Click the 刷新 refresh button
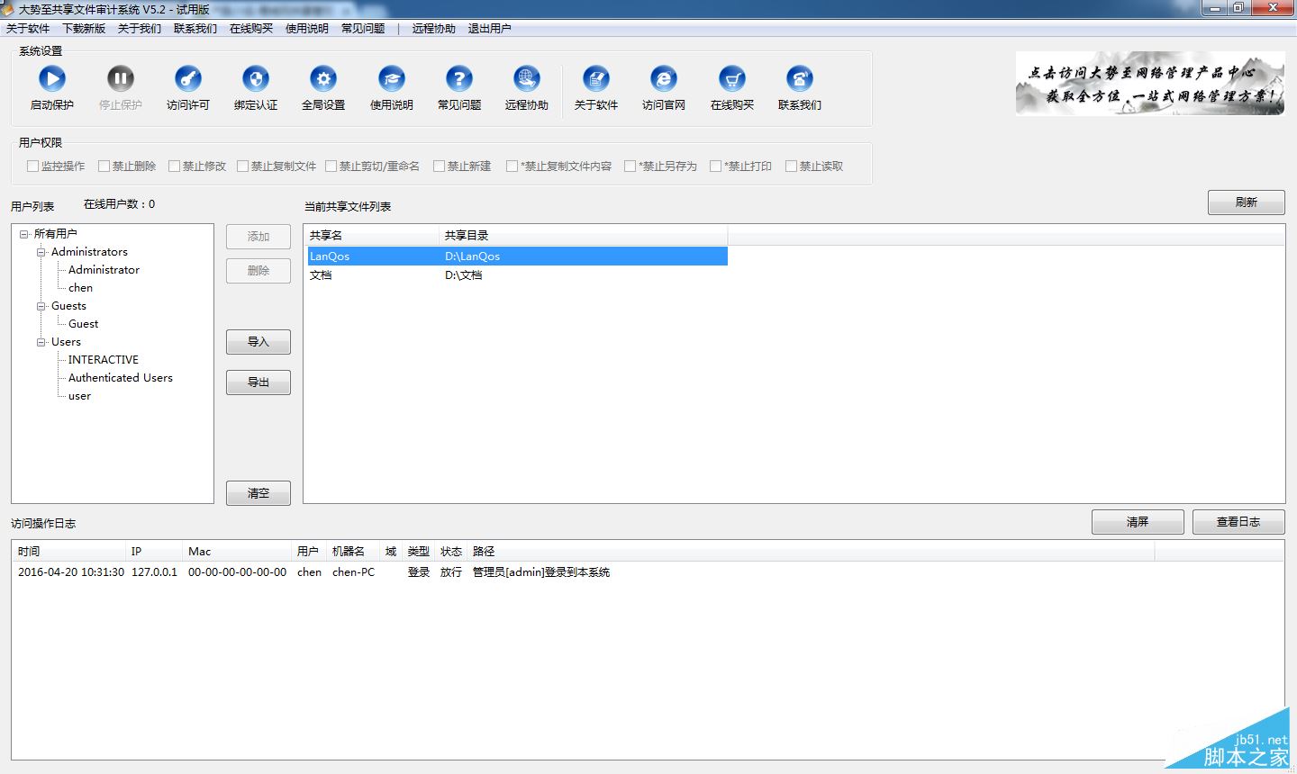The image size is (1297, 774). [x=1246, y=202]
